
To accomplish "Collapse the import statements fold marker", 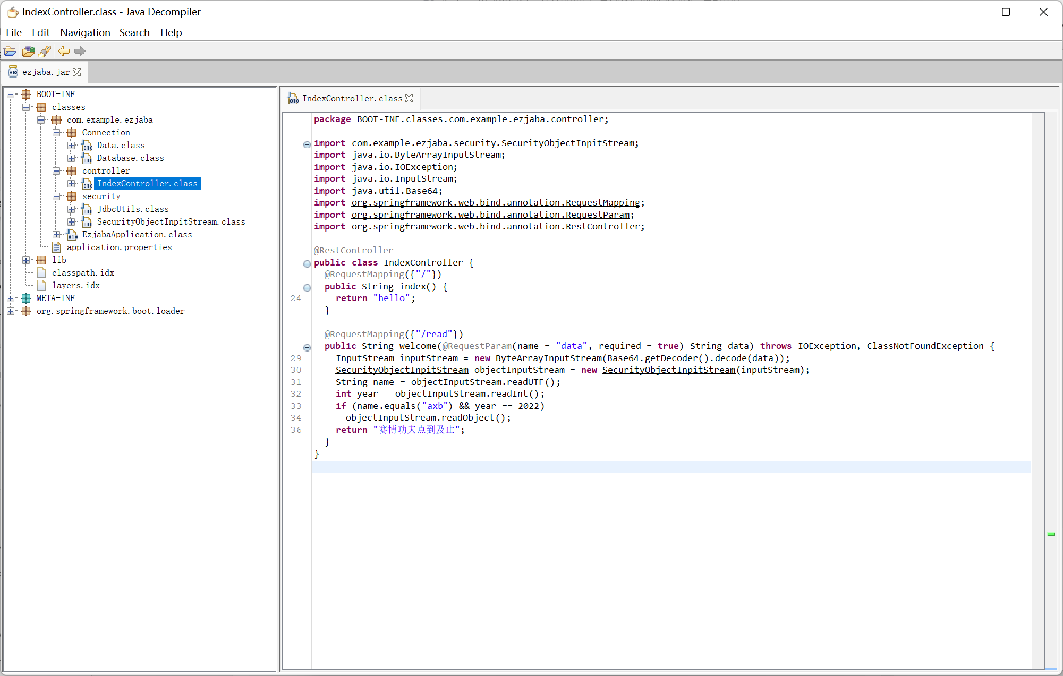I will (307, 144).
